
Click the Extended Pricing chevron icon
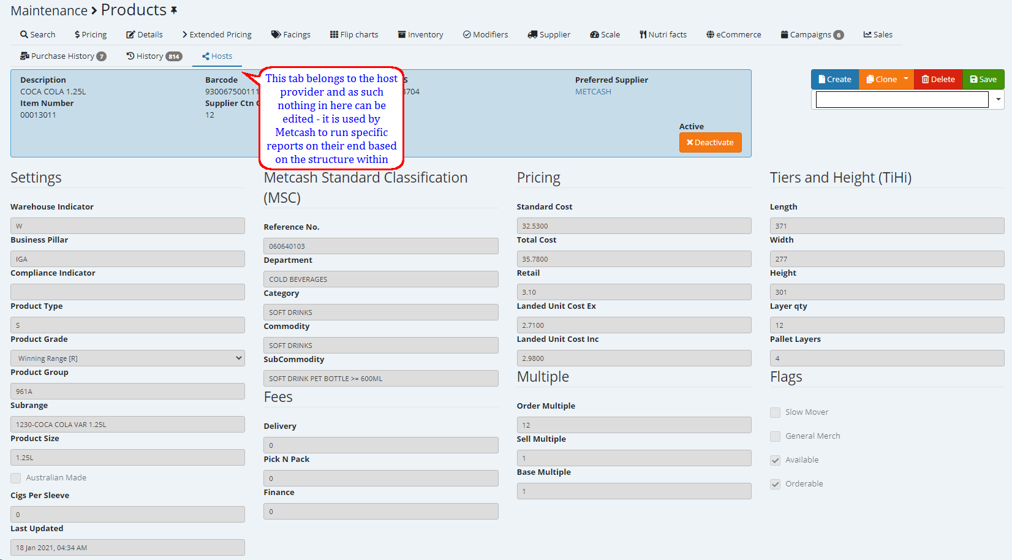(184, 35)
